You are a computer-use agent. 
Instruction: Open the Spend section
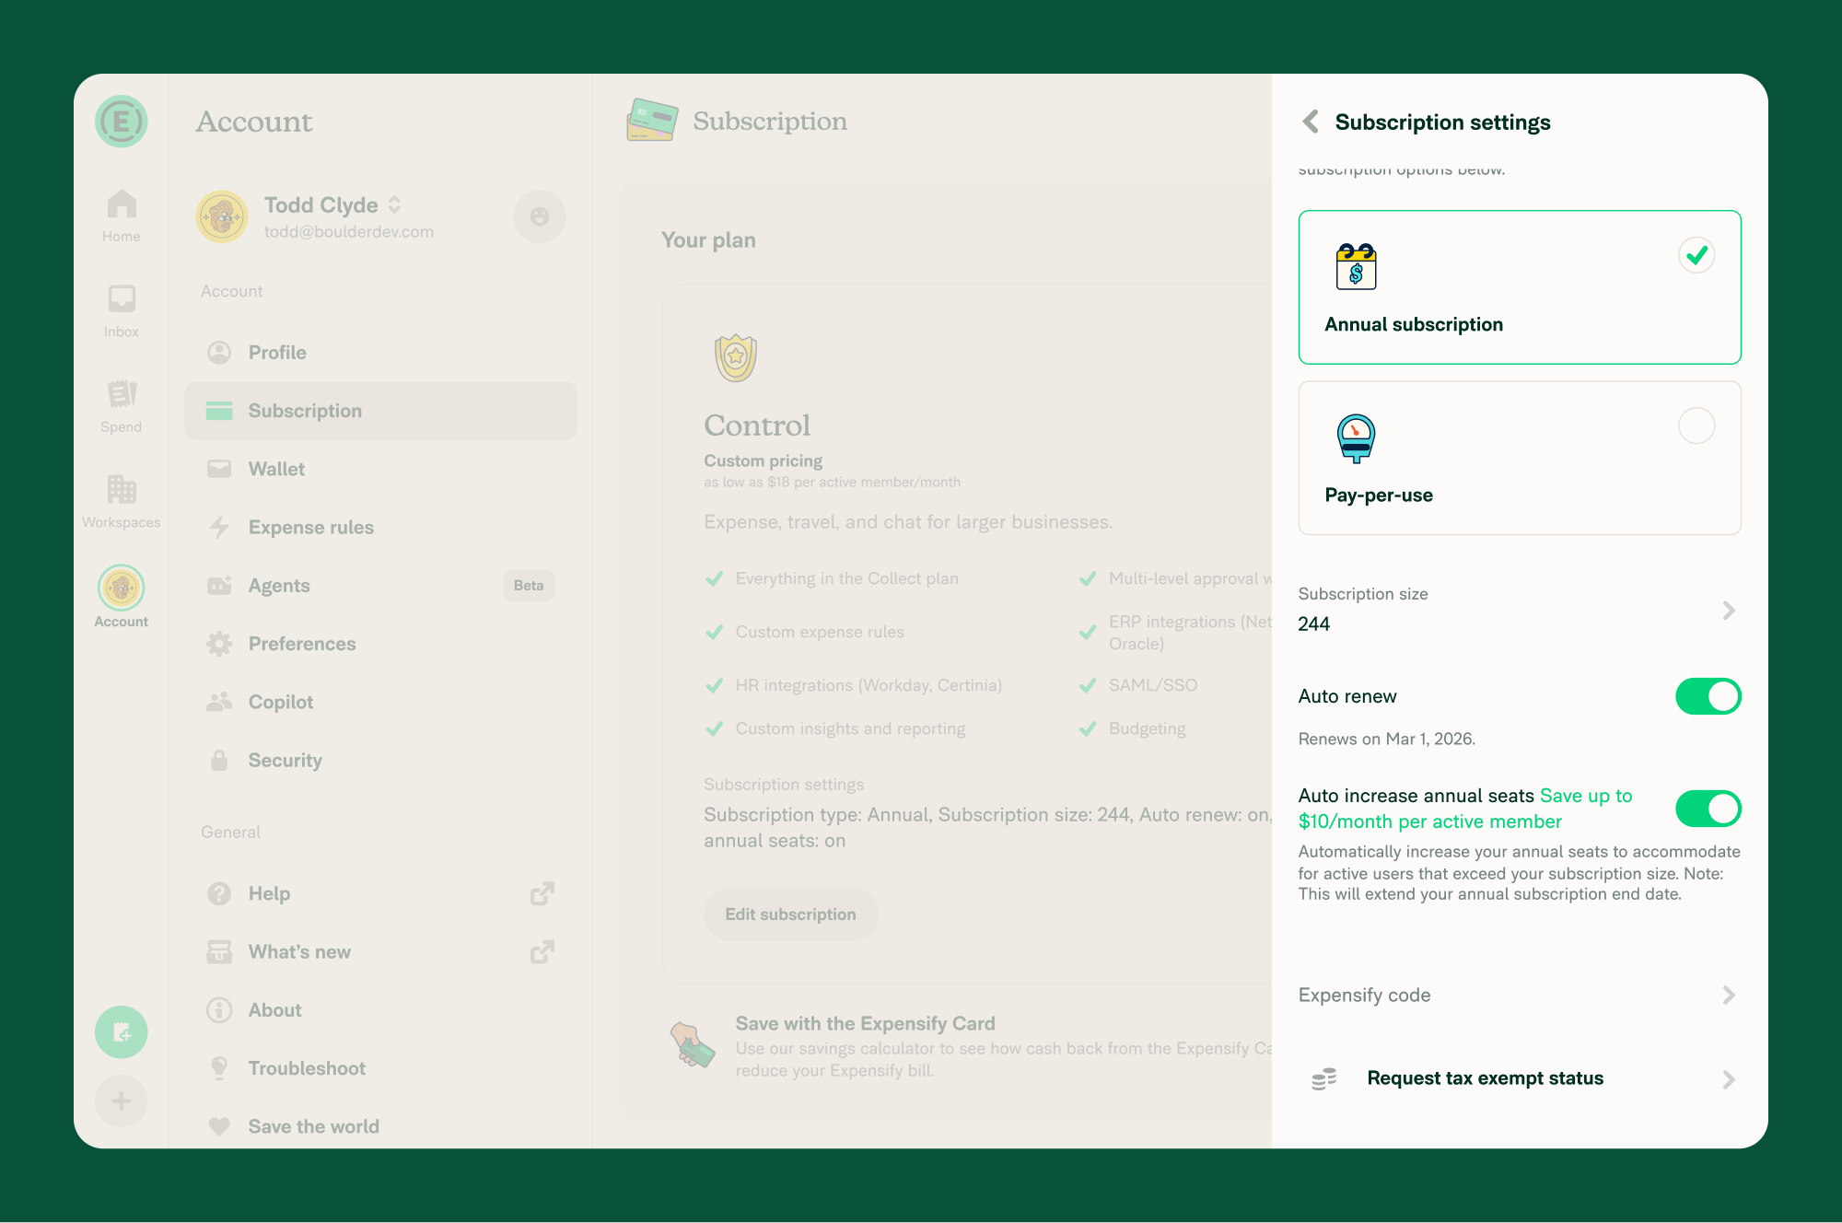tap(122, 407)
